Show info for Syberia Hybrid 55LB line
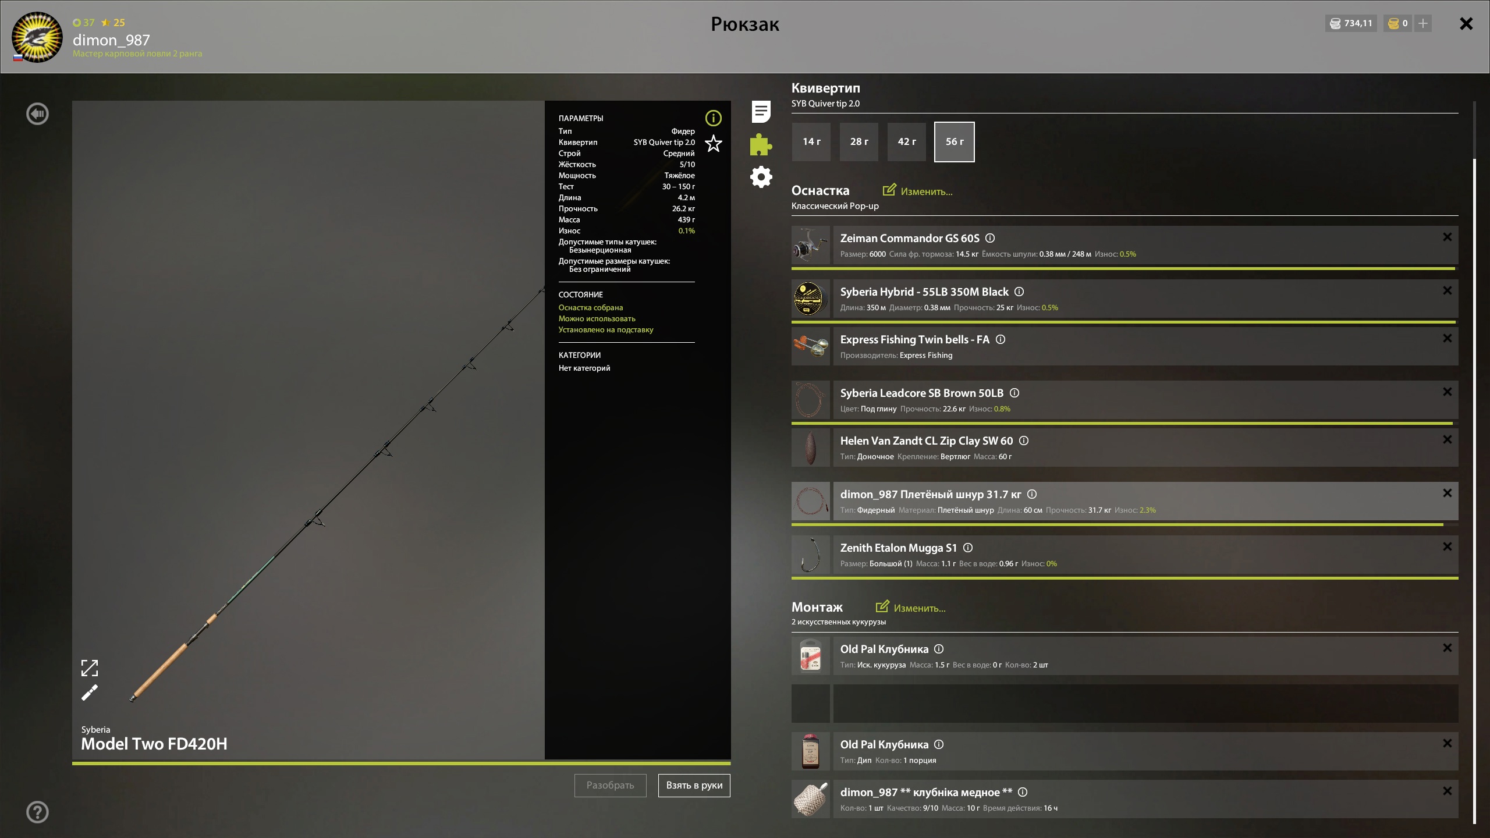Viewport: 1490px width, 838px height. pos(1019,292)
